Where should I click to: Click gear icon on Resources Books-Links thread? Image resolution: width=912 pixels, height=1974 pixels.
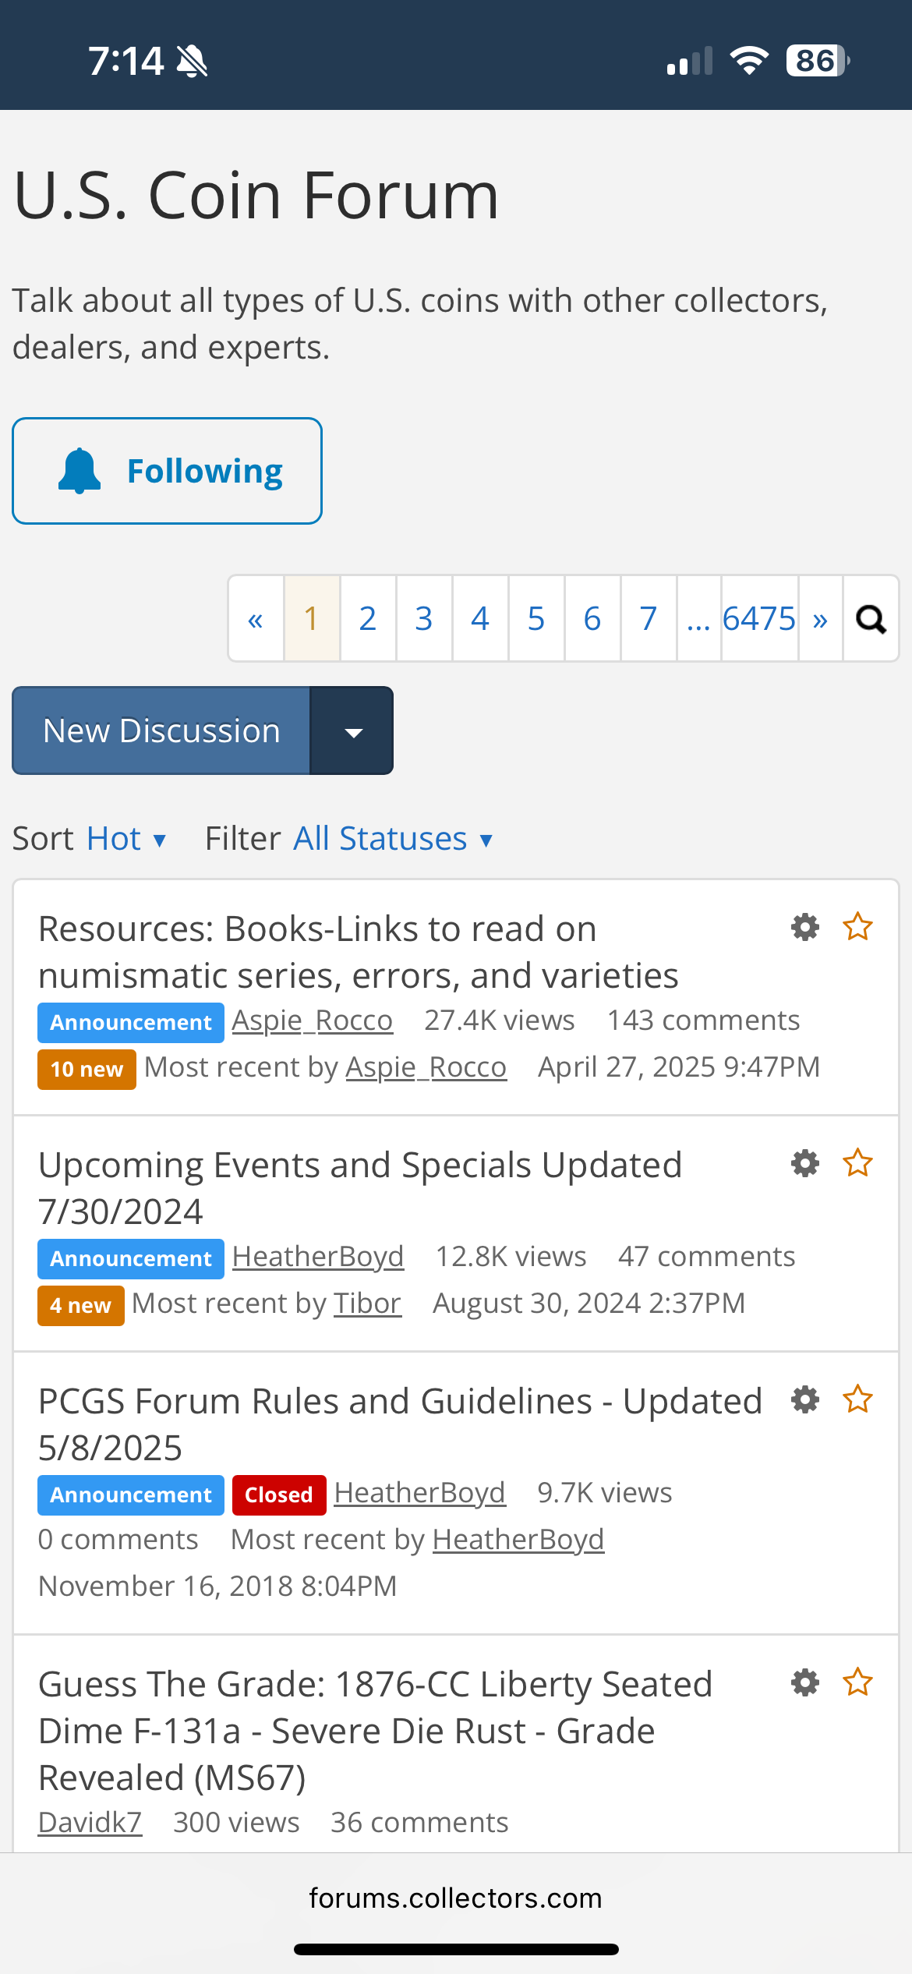coord(805,927)
